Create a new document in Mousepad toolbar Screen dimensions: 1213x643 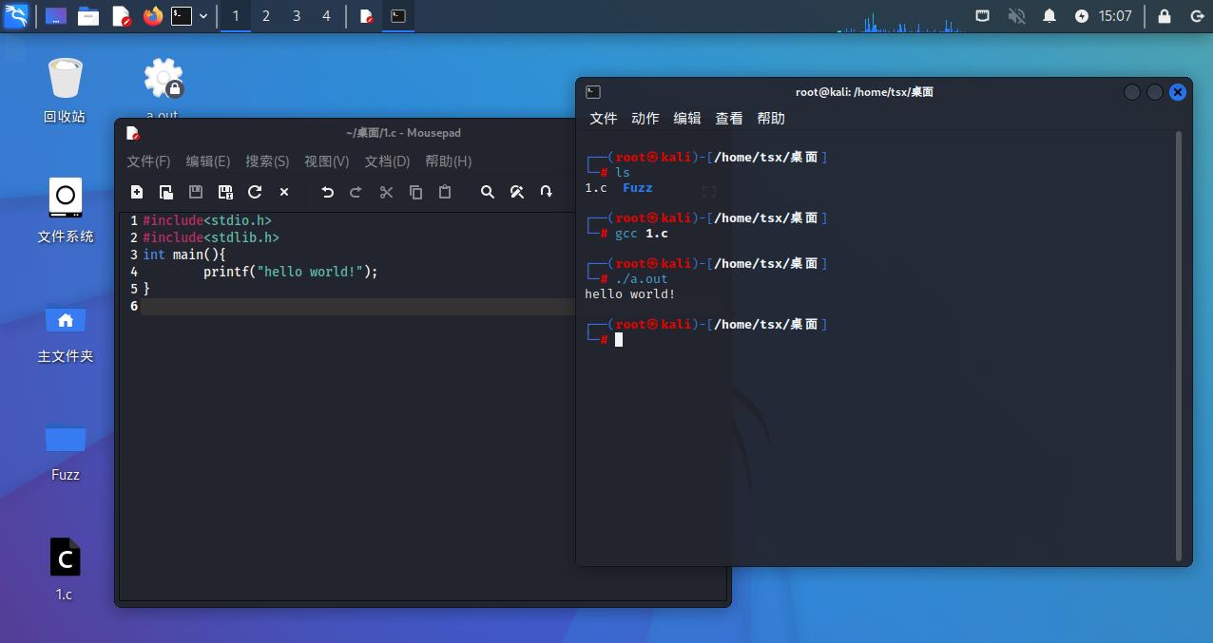(x=137, y=192)
